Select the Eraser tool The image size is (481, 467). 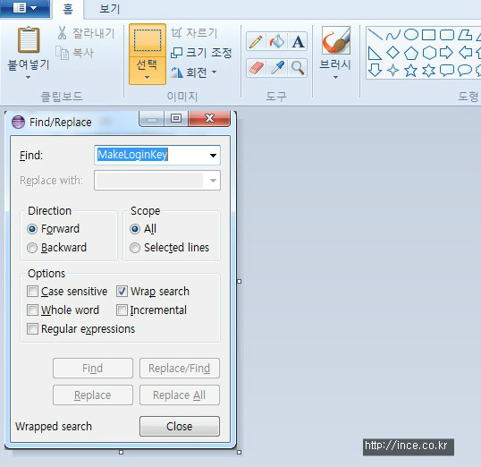coord(256,68)
